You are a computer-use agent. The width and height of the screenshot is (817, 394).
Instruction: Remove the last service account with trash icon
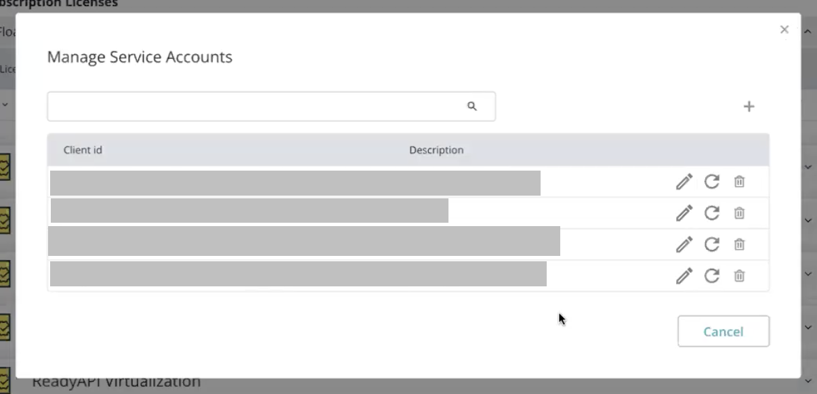739,276
